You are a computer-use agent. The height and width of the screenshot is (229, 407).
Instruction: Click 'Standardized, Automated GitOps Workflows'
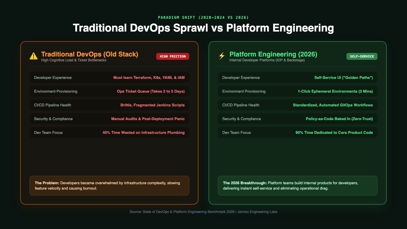point(333,105)
